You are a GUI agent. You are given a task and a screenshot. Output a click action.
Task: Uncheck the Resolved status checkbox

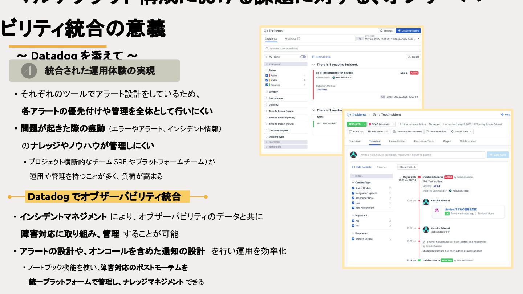[267, 85]
